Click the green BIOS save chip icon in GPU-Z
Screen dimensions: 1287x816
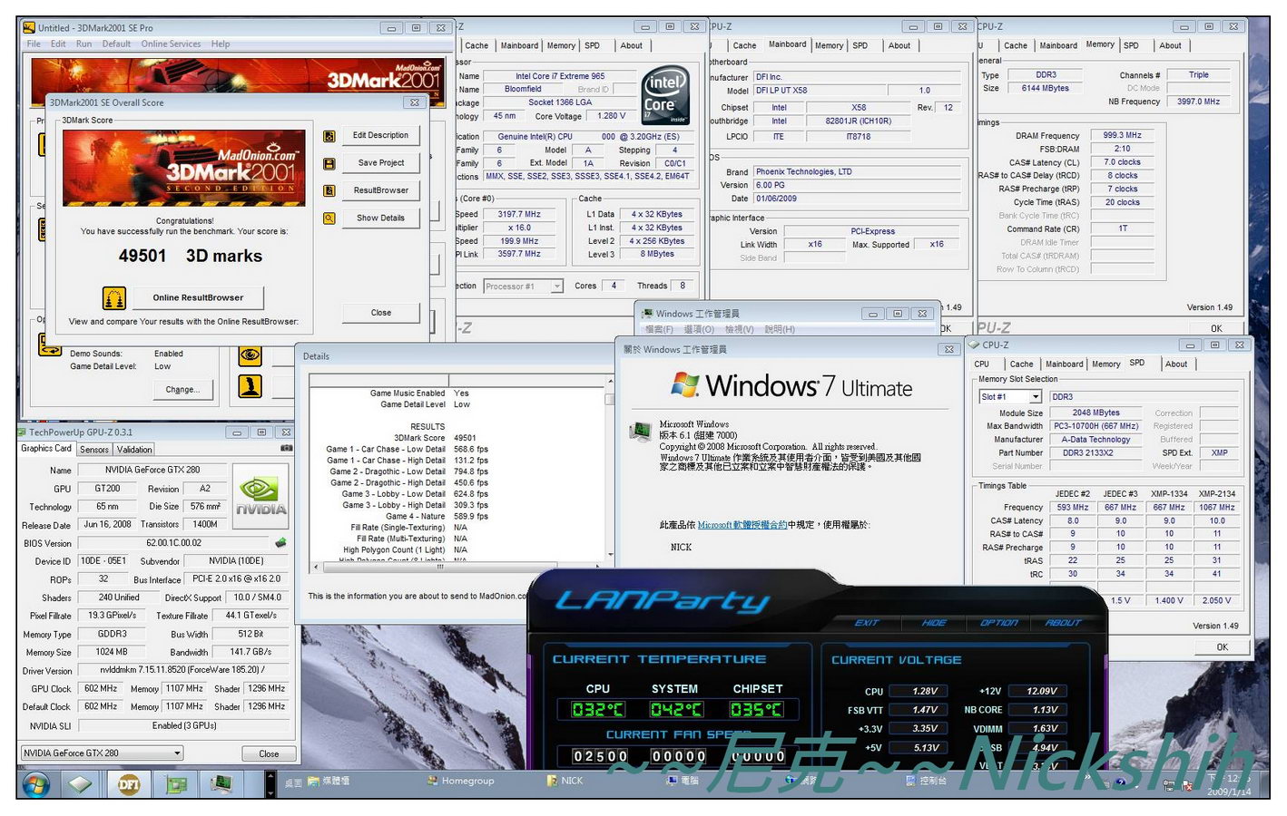(x=281, y=543)
